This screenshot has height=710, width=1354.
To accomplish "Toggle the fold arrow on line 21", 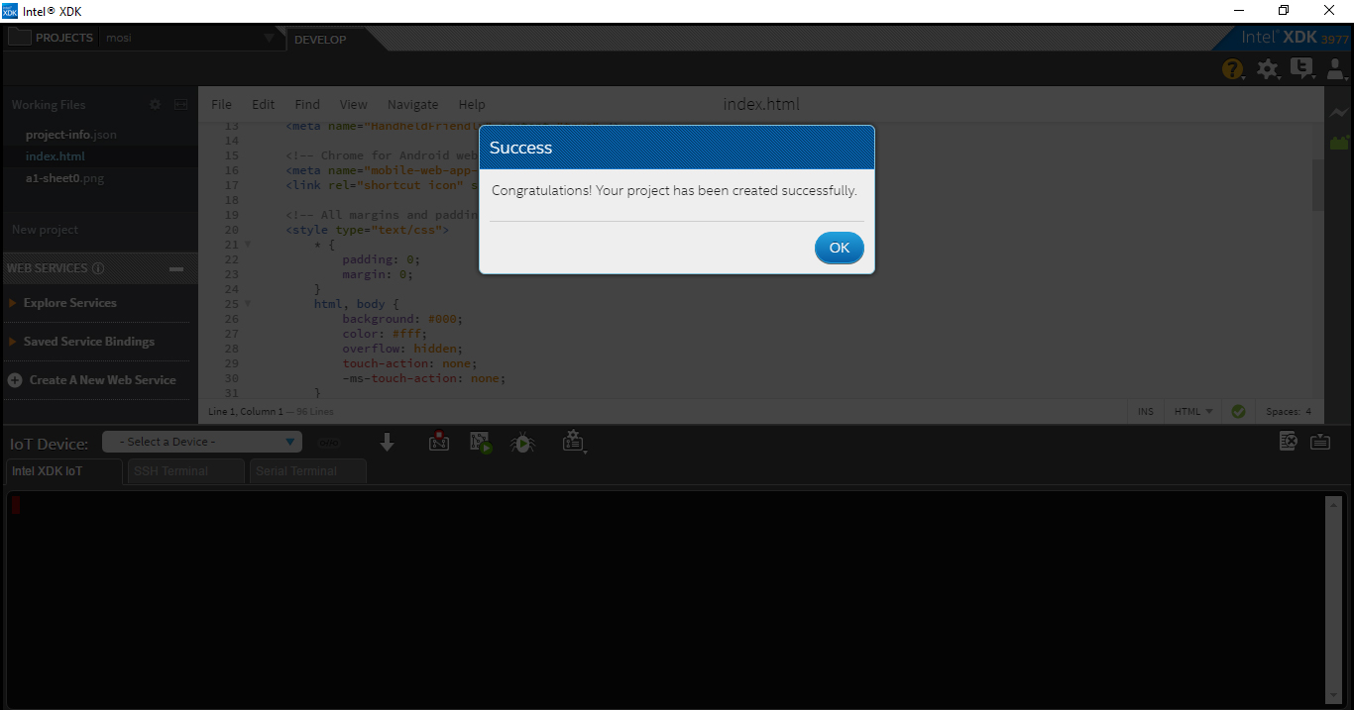I will (x=248, y=245).
